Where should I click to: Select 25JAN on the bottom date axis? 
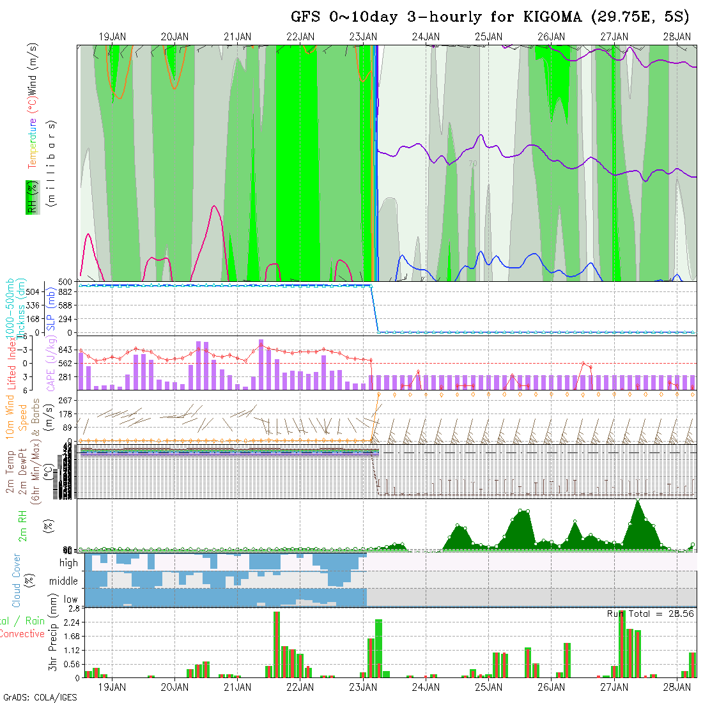click(488, 687)
